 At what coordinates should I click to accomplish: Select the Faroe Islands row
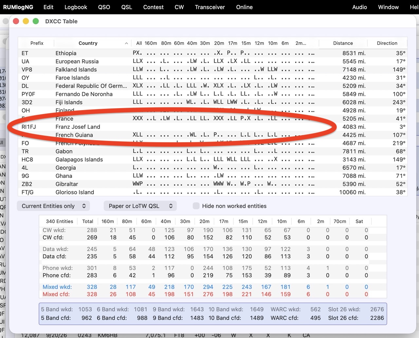212,78
